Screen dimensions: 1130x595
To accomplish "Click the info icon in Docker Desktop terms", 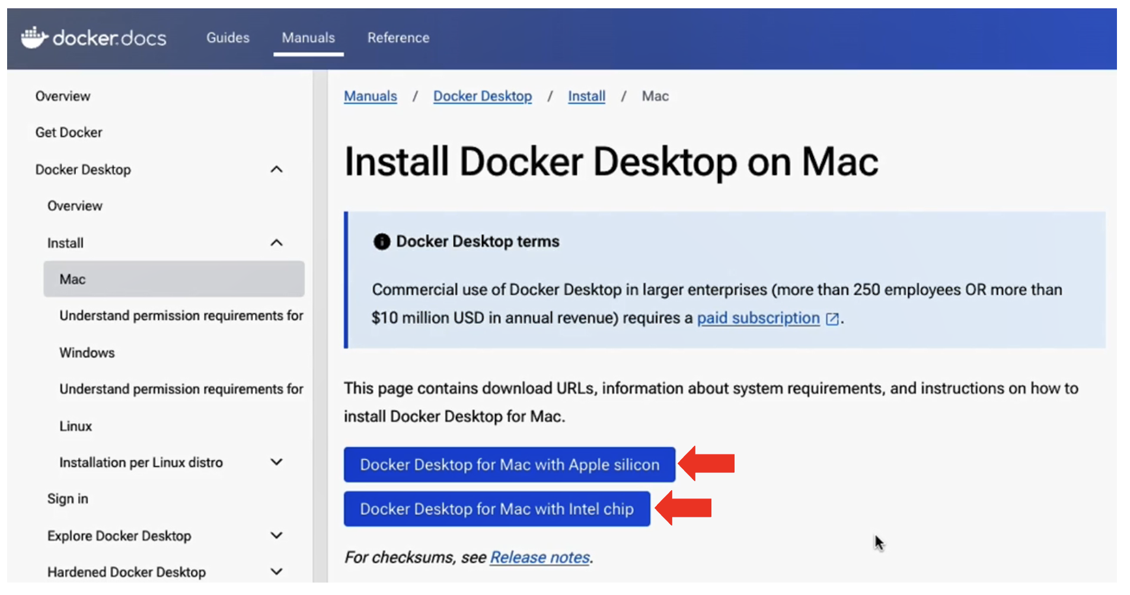I will (x=381, y=241).
